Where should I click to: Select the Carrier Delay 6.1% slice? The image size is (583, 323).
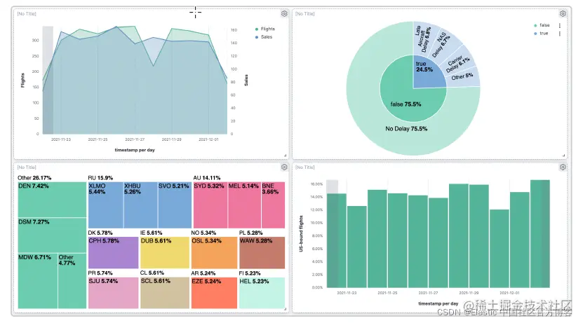point(458,63)
